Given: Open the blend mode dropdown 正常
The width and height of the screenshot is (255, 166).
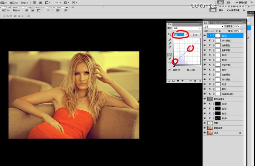Looking at the screenshot, I should coord(213,26).
